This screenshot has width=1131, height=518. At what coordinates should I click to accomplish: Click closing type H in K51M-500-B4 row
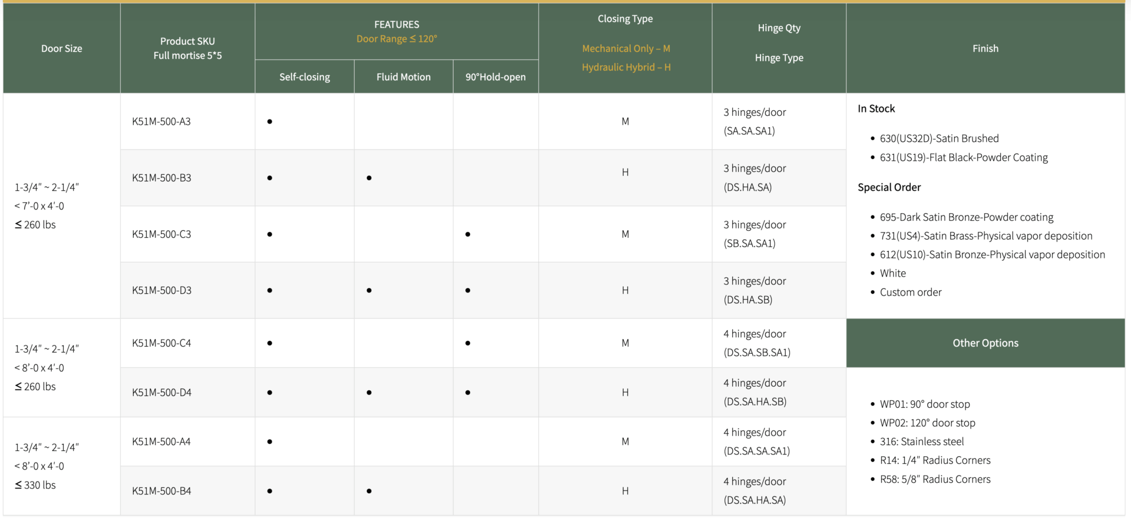[x=626, y=491]
